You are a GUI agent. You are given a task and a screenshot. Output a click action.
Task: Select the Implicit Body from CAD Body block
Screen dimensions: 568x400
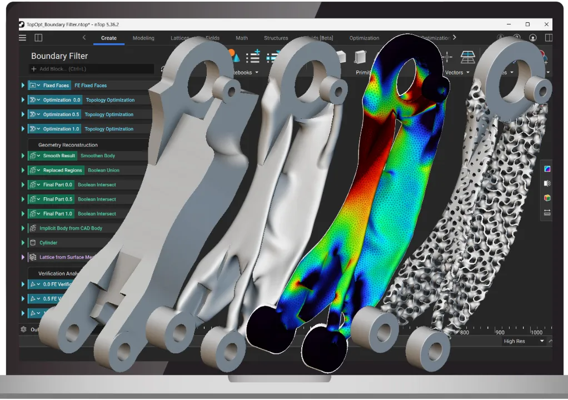[x=71, y=228]
